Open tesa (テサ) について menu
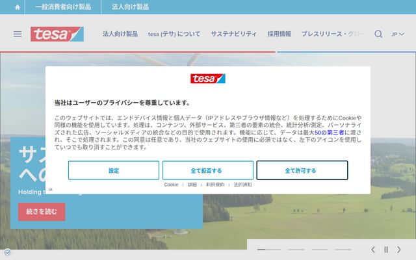The height and width of the screenshot is (260, 416). [174, 34]
